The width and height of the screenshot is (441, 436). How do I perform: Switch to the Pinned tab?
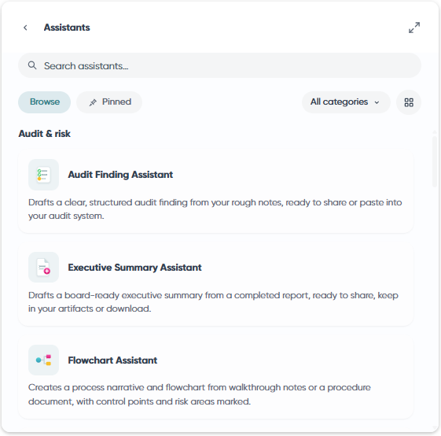(109, 102)
